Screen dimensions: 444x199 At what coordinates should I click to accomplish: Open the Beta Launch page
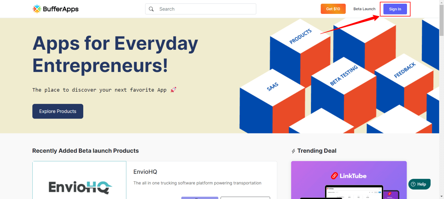click(364, 9)
